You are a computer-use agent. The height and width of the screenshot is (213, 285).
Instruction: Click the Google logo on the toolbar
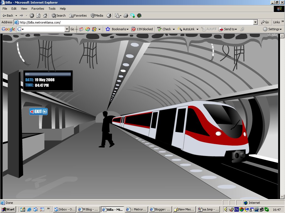8,29
